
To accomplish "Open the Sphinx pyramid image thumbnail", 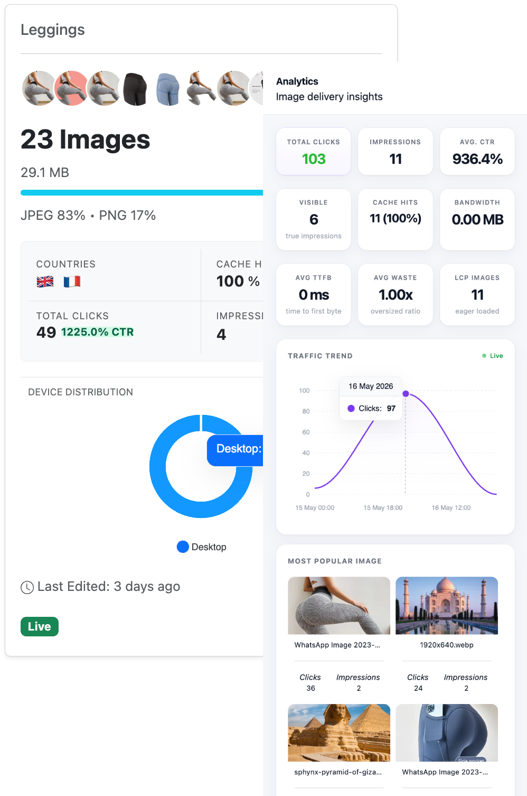I will pos(339,733).
